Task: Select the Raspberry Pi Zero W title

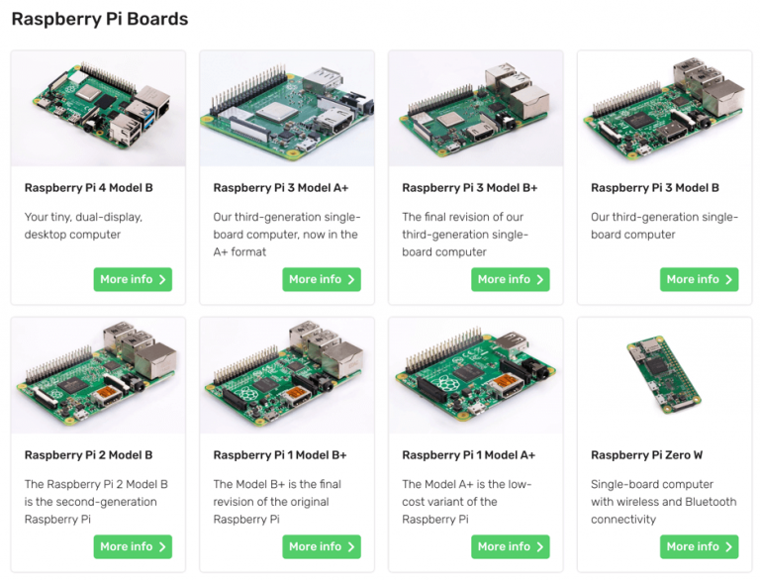Action: tap(646, 455)
